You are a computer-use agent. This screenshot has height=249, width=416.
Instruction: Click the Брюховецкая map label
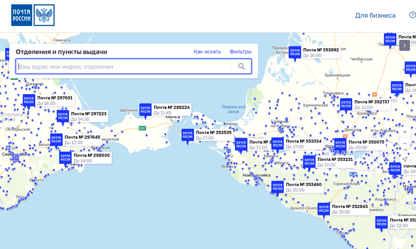click(338, 75)
